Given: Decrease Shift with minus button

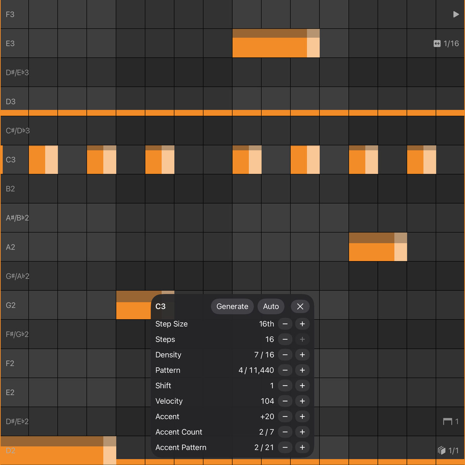Looking at the screenshot, I should 285,386.
